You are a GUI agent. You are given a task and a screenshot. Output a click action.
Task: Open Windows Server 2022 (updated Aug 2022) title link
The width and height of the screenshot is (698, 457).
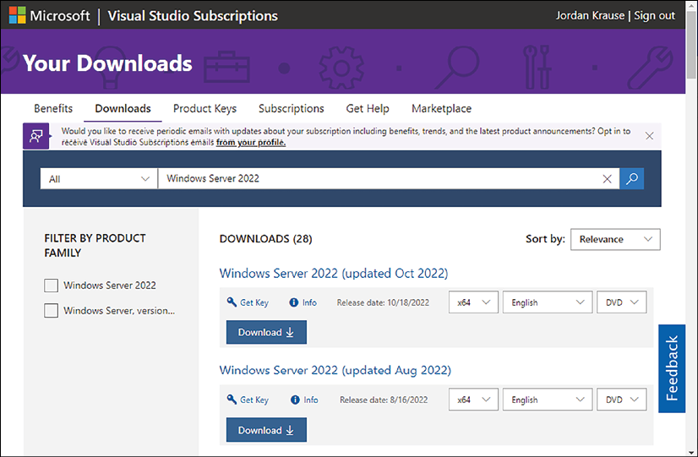coord(335,370)
